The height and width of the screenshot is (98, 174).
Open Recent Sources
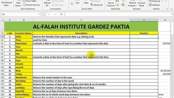coord(32,5)
